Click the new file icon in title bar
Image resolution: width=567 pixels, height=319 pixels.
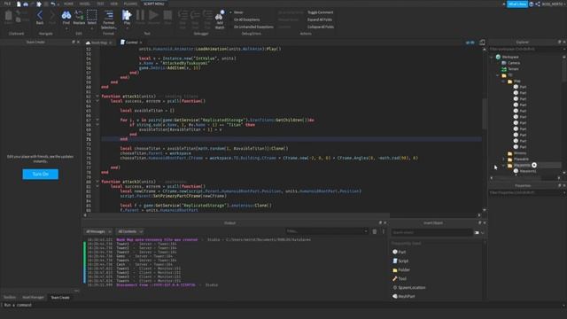click(x=19, y=4)
